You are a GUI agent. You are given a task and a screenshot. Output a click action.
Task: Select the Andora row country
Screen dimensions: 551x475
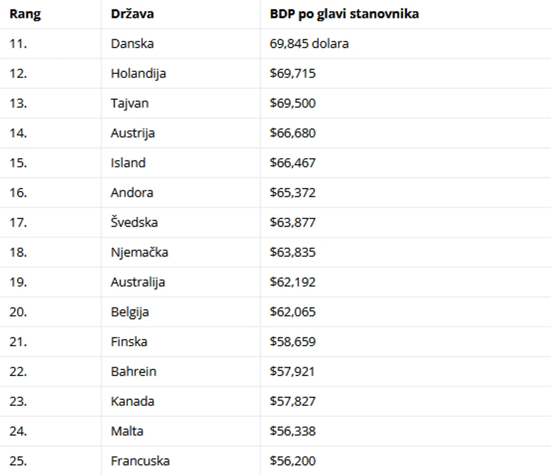pyautogui.click(x=132, y=193)
